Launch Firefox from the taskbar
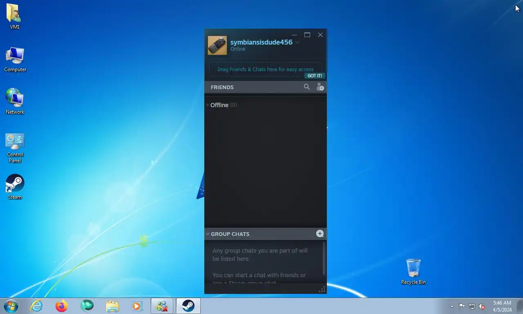Screen dimensions: 523x314 [62, 306]
